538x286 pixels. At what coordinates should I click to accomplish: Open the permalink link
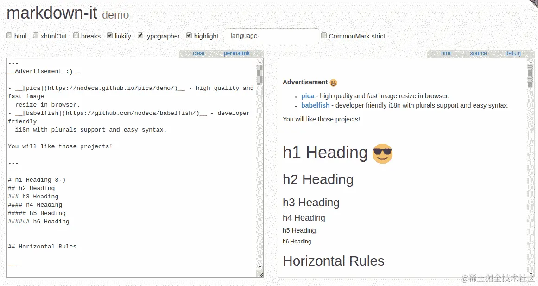pyautogui.click(x=236, y=53)
